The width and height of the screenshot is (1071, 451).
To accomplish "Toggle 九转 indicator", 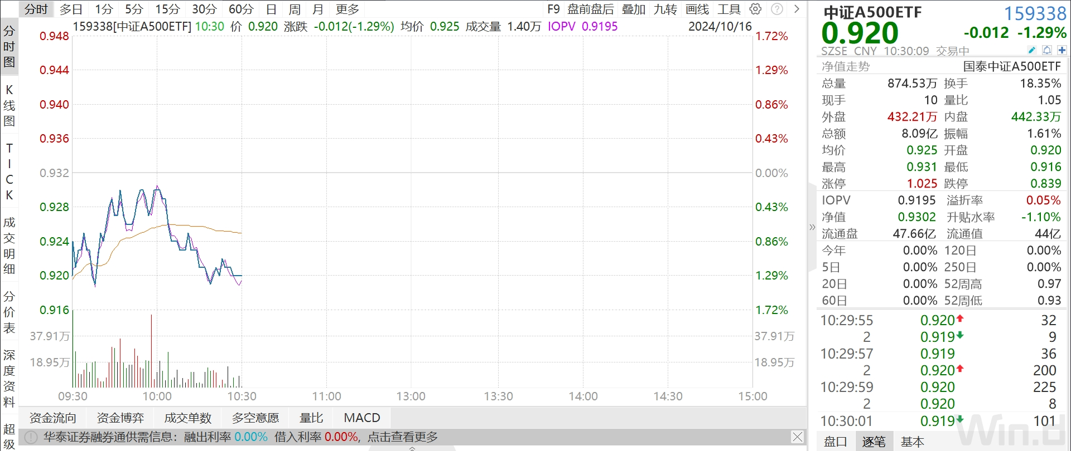I will click(665, 9).
